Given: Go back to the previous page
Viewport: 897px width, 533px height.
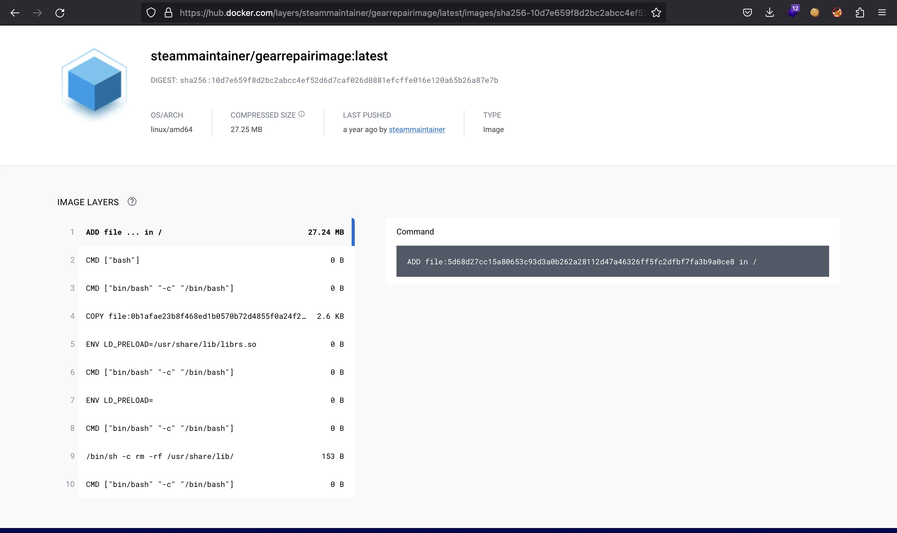Looking at the screenshot, I should (15, 13).
